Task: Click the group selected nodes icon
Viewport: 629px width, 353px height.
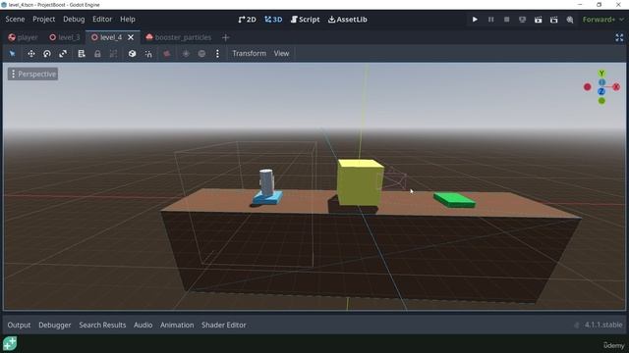Action: (114, 54)
